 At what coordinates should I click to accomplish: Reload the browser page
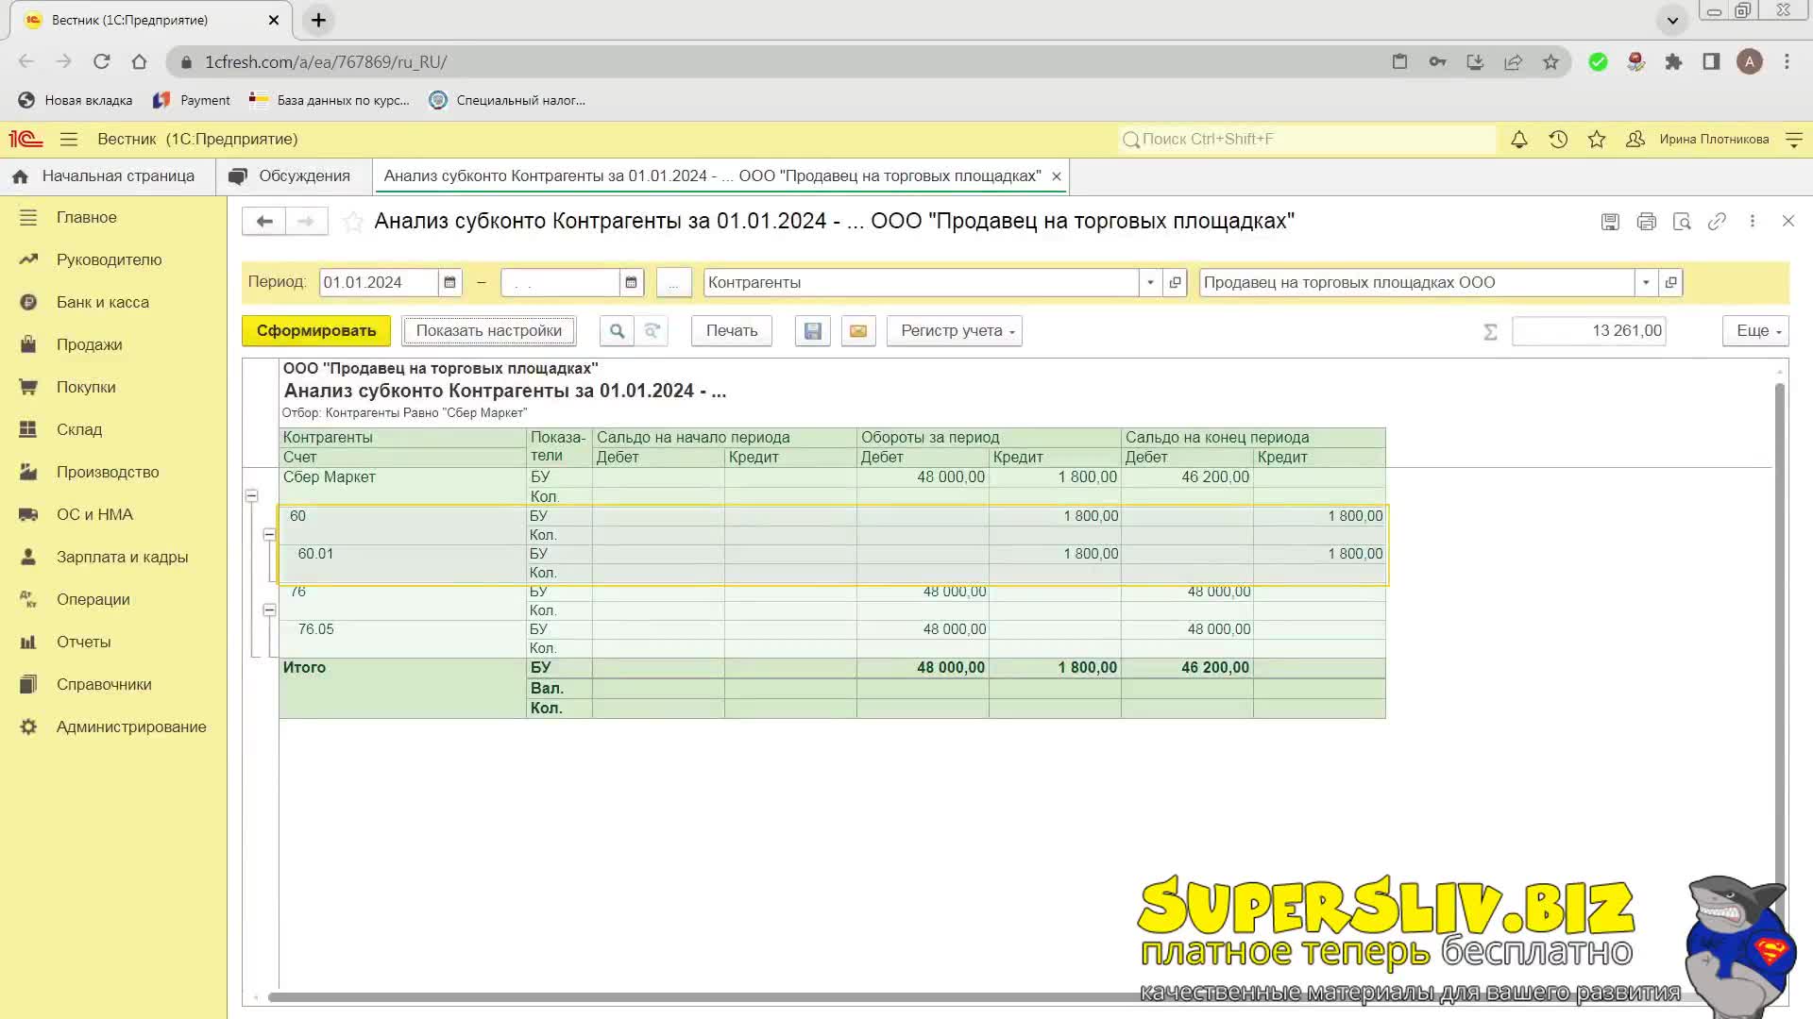pos(102,61)
